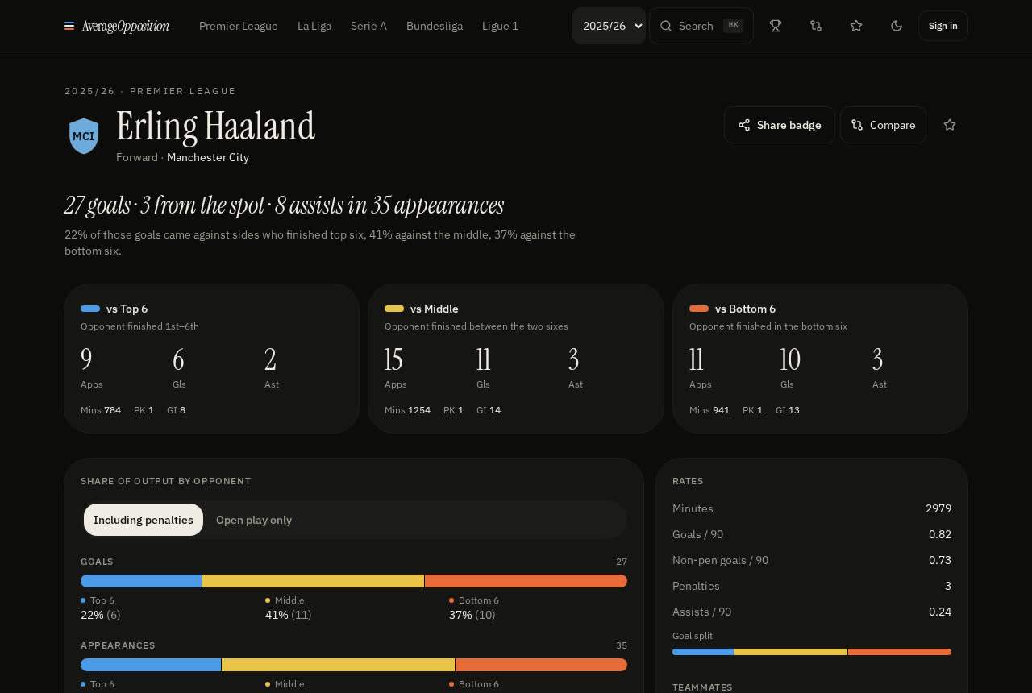Click the Share badge button
Screen dimensions: 1032x693
pyautogui.click(x=780, y=125)
